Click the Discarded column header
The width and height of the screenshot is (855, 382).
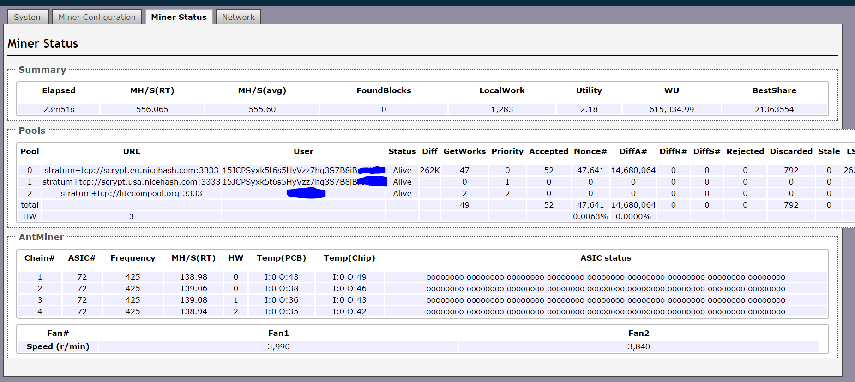point(791,151)
